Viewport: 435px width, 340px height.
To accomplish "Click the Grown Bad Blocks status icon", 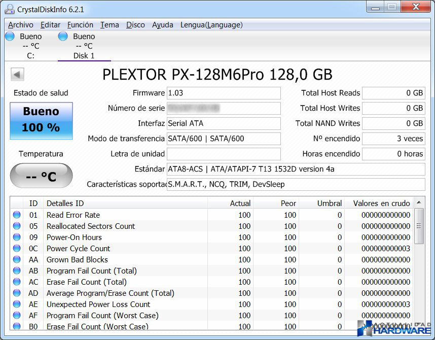I will (17, 260).
